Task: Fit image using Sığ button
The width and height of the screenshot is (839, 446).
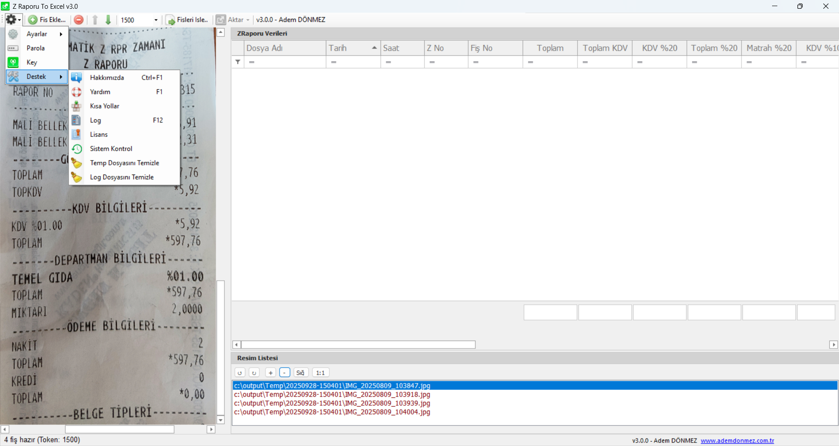Action: point(301,373)
